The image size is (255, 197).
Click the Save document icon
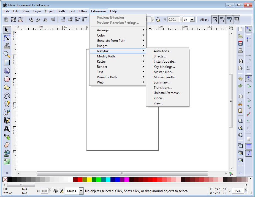(x=240, y=43)
